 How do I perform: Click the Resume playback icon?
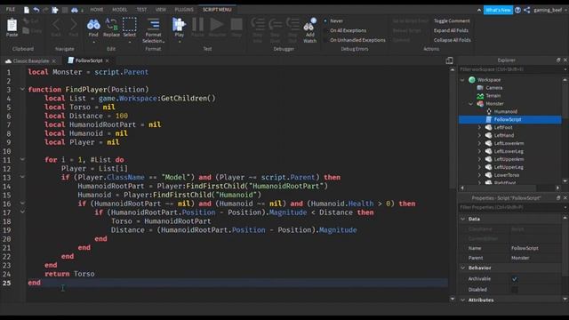(x=217, y=25)
